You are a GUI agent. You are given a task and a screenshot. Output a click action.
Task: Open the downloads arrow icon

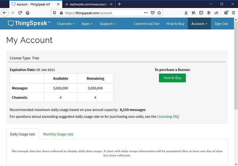186,13
